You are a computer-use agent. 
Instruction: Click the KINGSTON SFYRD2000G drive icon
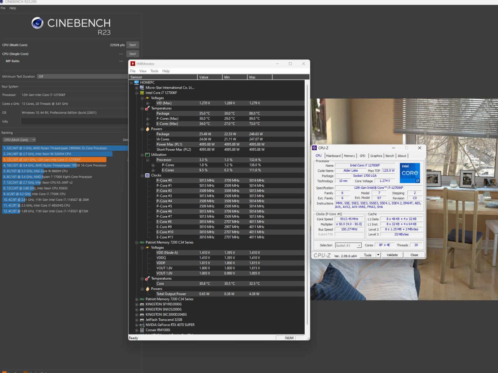(x=142, y=304)
